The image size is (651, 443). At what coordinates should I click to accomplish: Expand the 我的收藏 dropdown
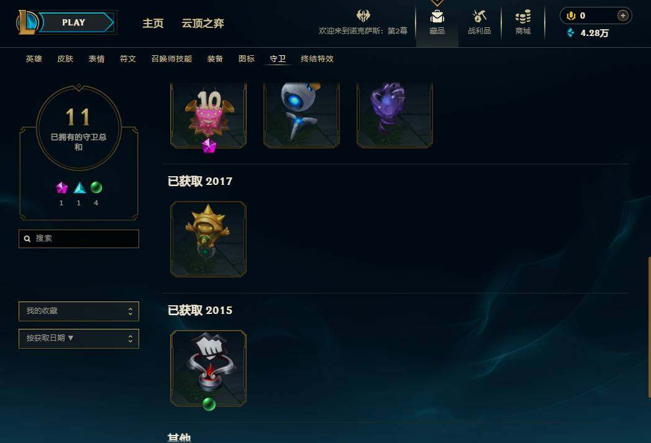click(x=79, y=311)
